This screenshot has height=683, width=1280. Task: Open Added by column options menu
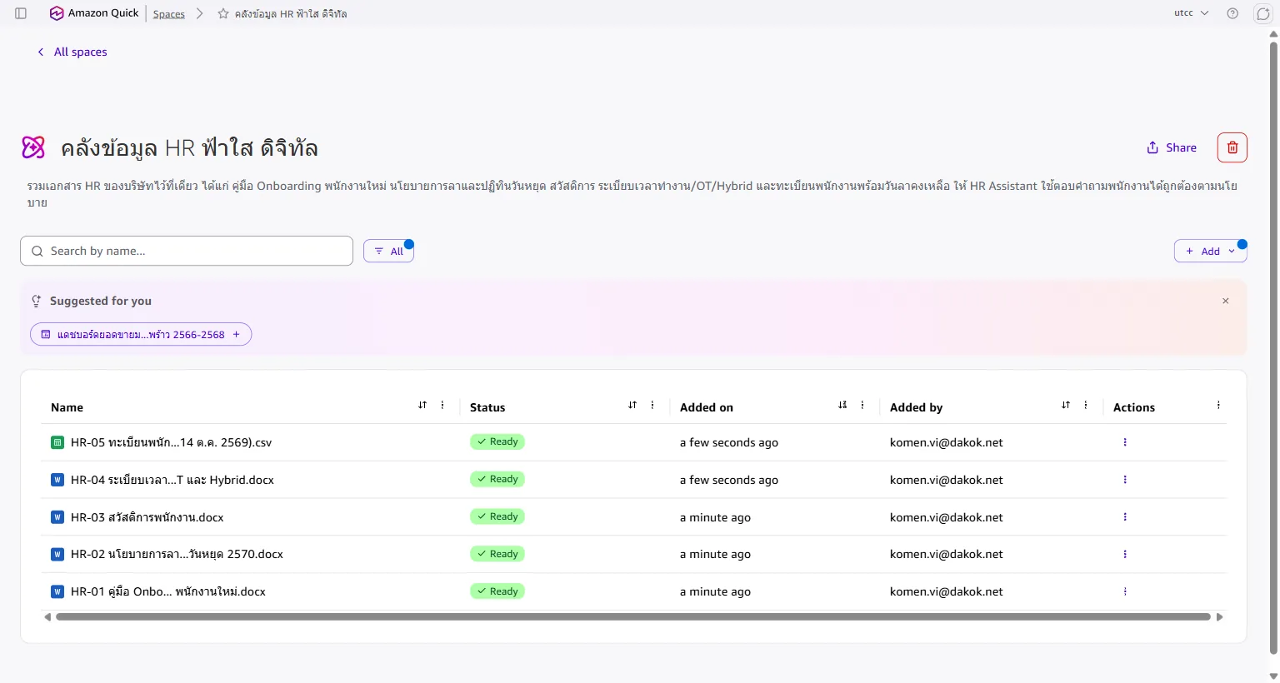coord(1086,405)
